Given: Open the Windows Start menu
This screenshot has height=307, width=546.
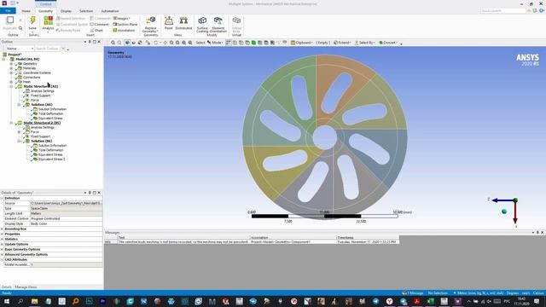Looking at the screenshot, I should [x=7, y=301].
